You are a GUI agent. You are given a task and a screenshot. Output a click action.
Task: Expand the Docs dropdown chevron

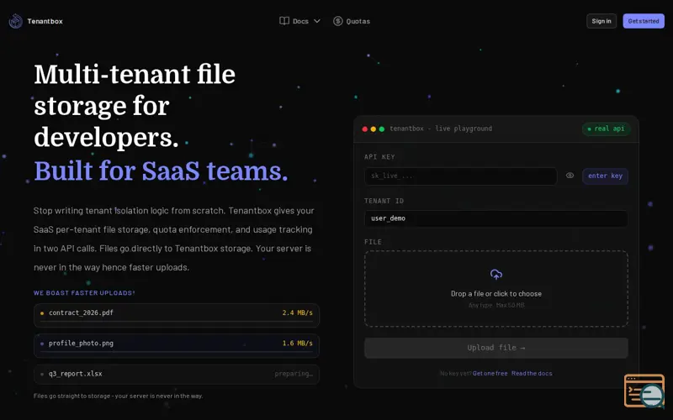tap(317, 21)
